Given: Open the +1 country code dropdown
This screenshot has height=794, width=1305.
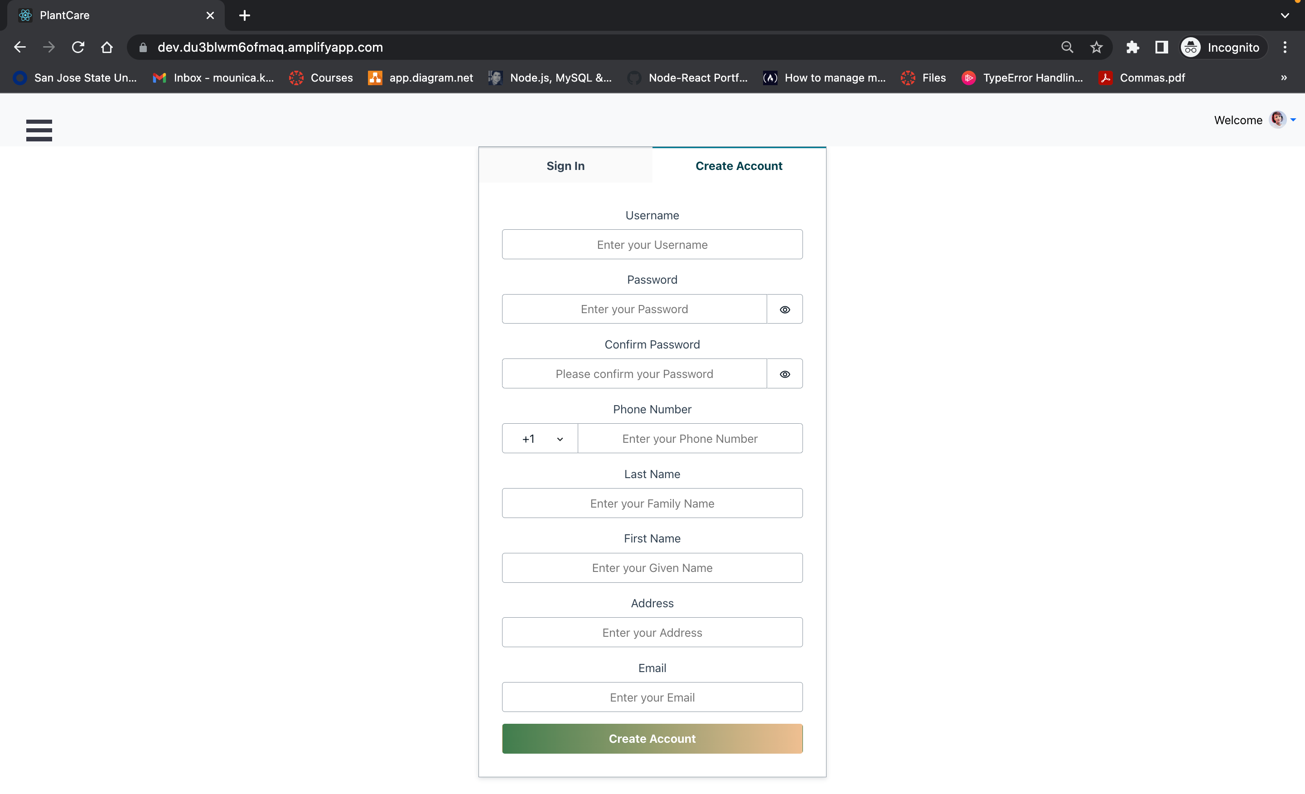Looking at the screenshot, I should click(x=540, y=439).
